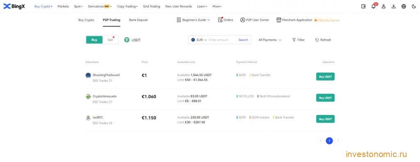
Task: Expand Copy Trading menu
Action: click(127, 7)
